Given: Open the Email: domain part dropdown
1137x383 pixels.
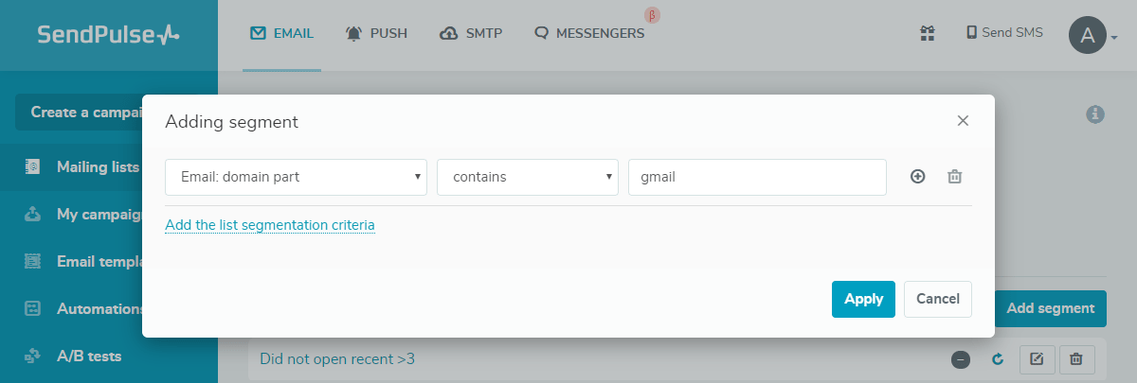Looking at the screenshot, I should [x=296, y=177].
